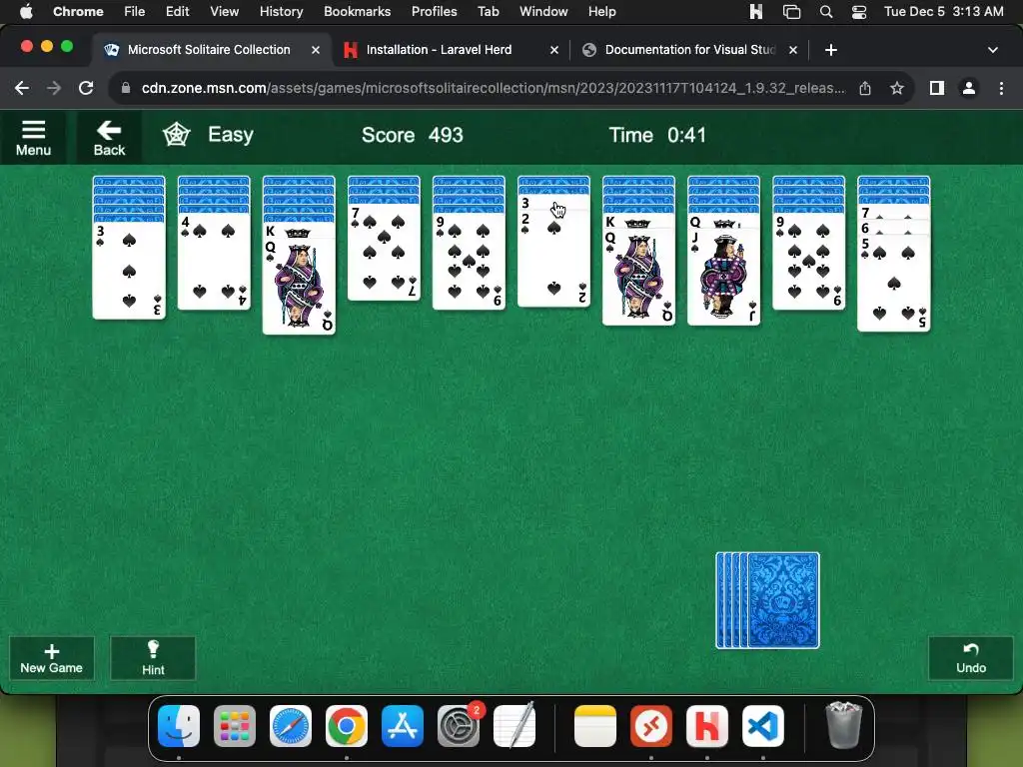
Task: Switch to Installation - Laravel Herd tab
Action: click(x=439, y=50)
